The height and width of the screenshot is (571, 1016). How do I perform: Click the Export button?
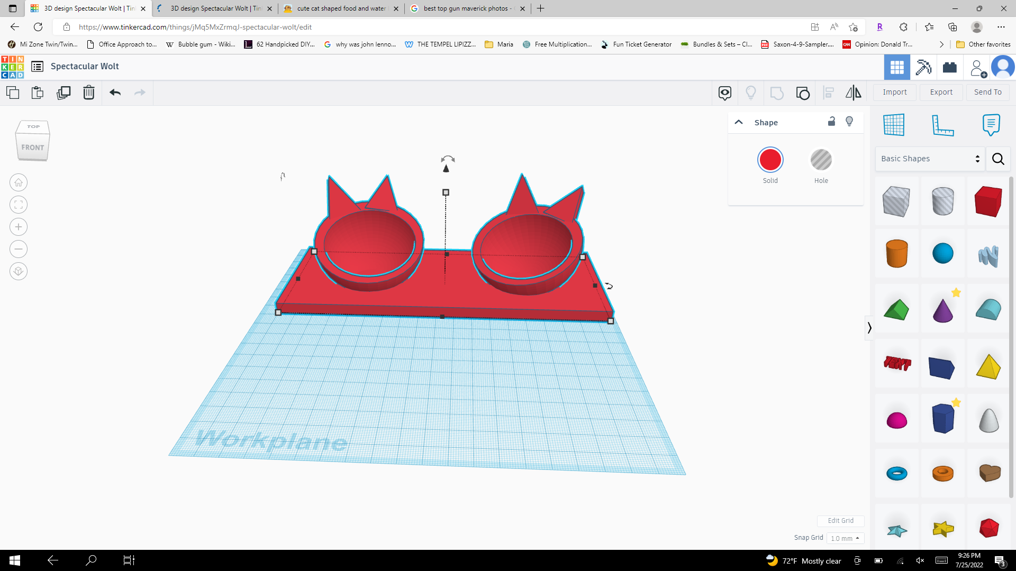[941, 92]
